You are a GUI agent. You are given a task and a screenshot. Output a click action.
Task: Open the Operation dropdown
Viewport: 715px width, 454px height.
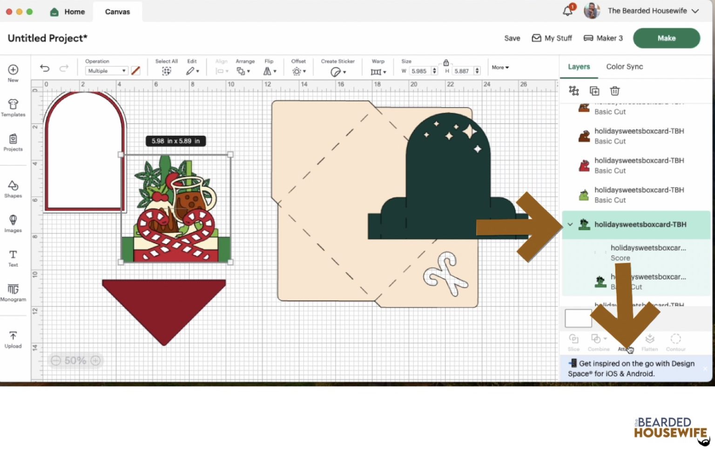point(106,70)
